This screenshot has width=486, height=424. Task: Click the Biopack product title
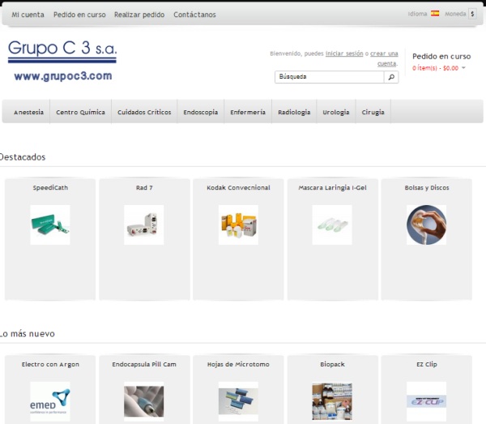point(332,365)
